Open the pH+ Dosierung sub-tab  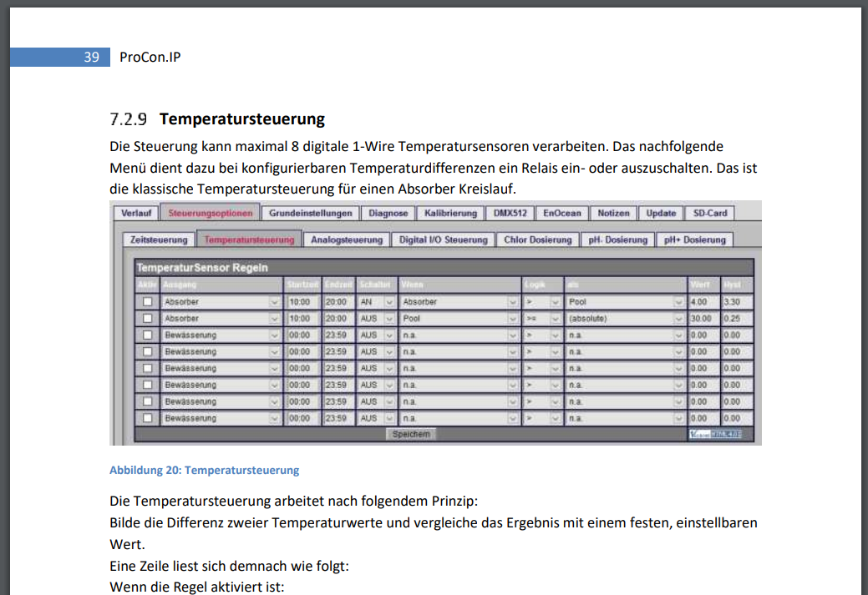[x=695, y=240]
